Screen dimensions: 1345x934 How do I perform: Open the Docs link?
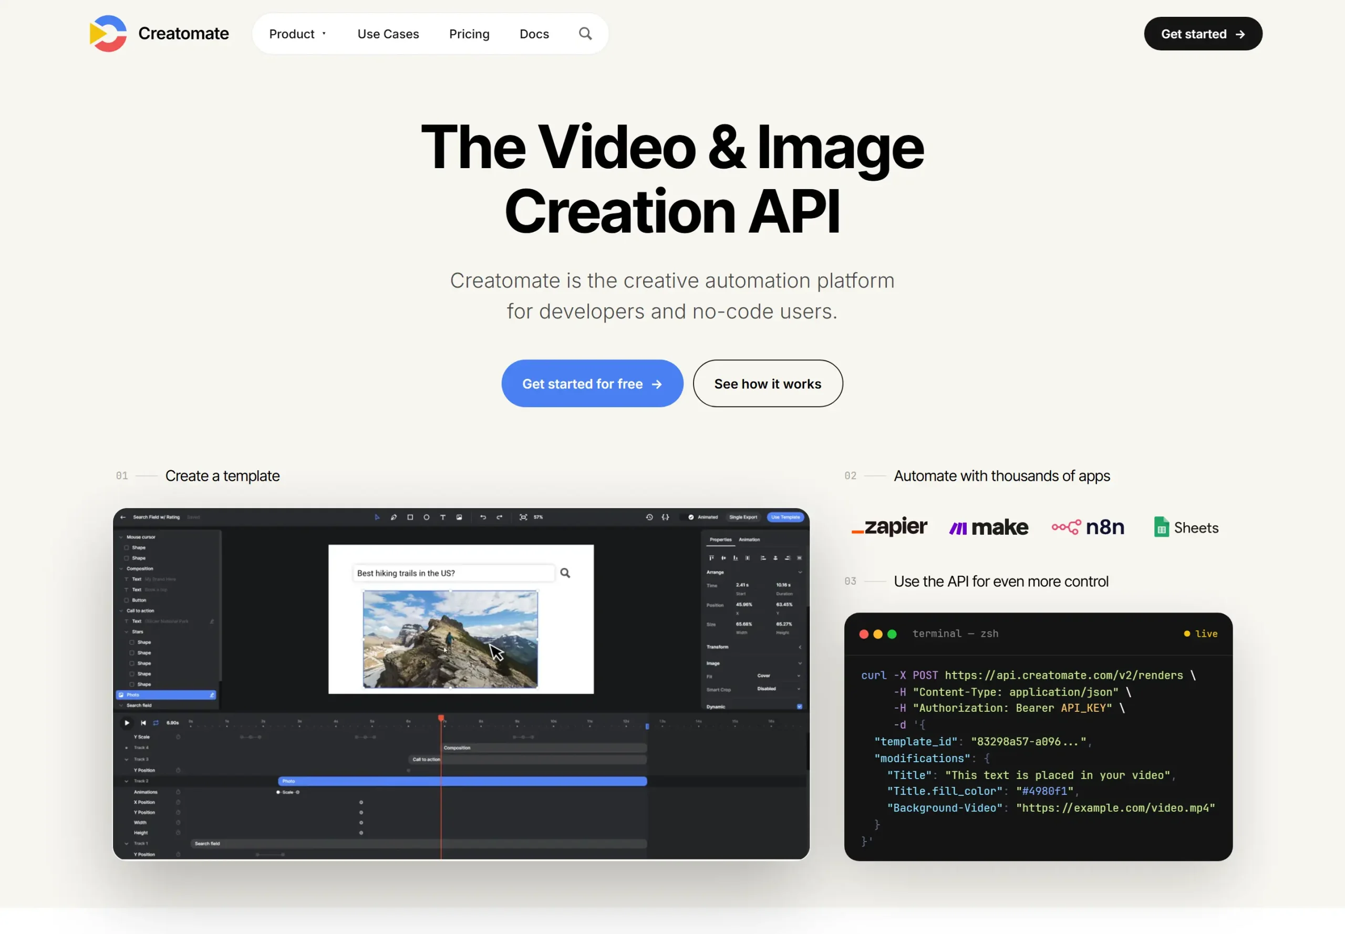534,34
